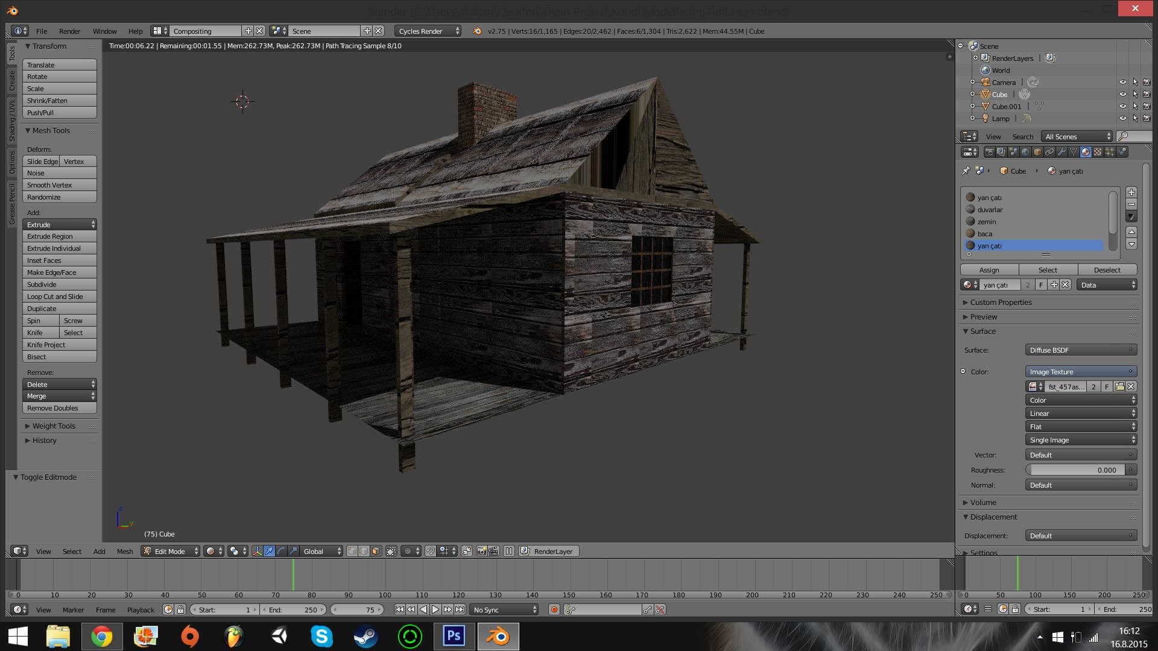
Task: Select the World properties tab (globe icon)
Action: tap(1025, 151)
